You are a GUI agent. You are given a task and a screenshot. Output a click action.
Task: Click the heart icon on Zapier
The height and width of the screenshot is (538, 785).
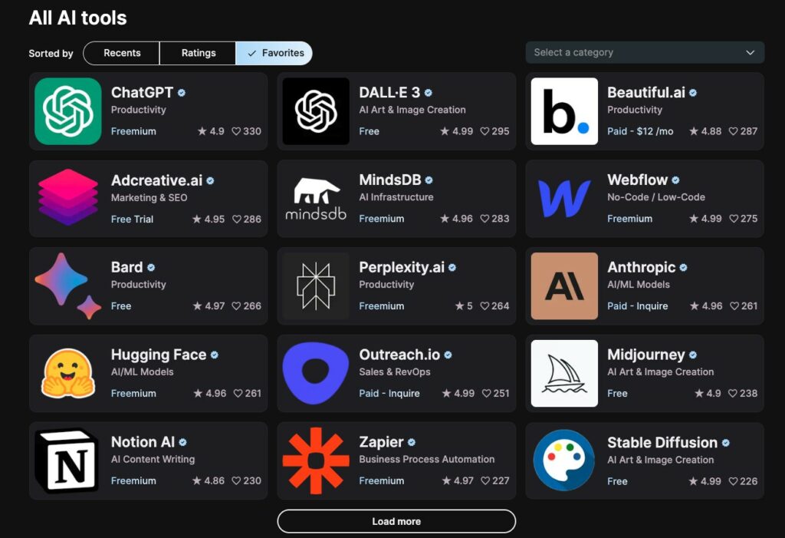(484, 481)
